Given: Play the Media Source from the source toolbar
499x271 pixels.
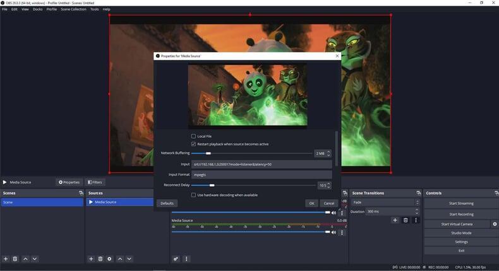Looking at the screenshot, I should (5, 182).
